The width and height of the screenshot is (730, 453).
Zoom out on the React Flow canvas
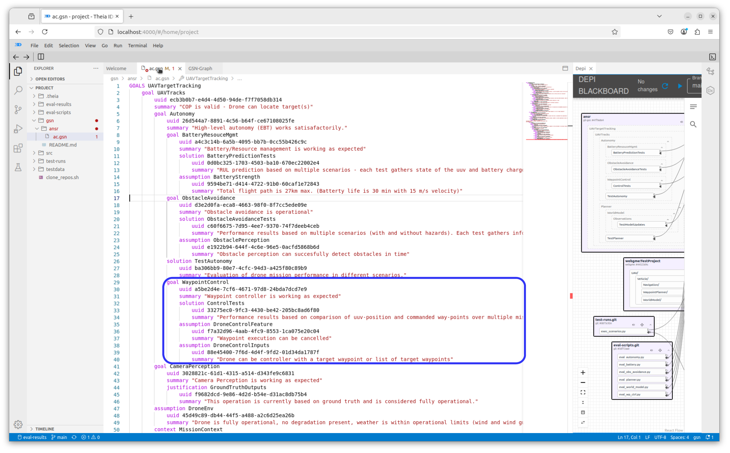pos(583,383)
